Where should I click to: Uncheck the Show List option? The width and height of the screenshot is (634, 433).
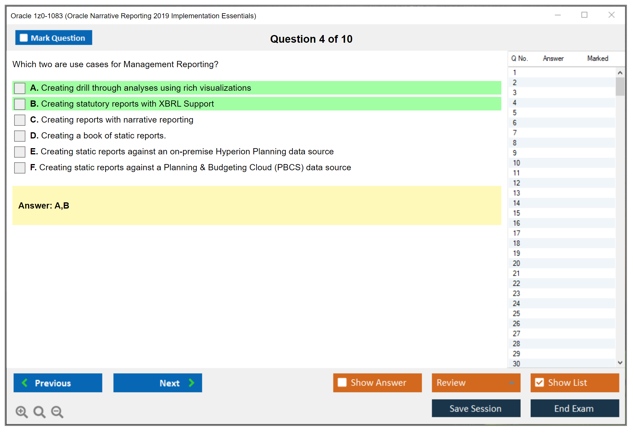(539, 382)
